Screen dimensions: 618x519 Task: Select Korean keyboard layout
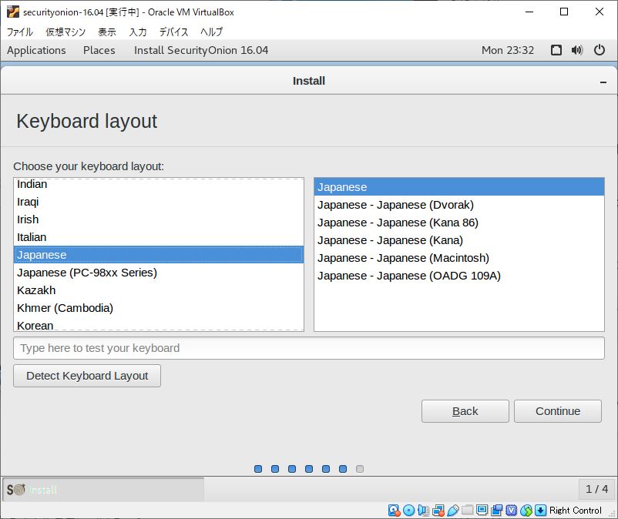[159, 325]
